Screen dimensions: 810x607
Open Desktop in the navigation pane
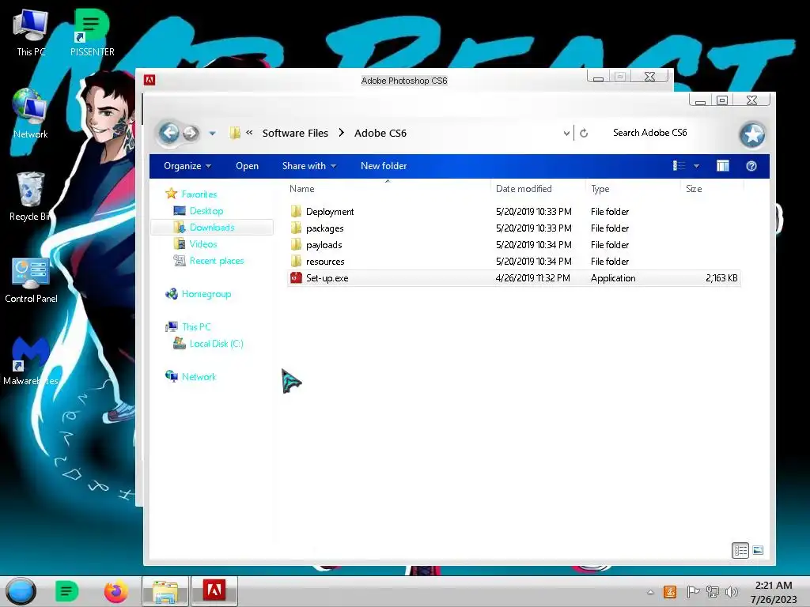(206, 210)
